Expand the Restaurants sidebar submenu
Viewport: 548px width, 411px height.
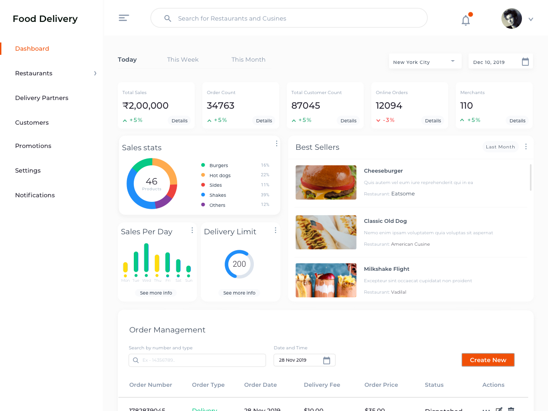pyautogui.click(x=95, y=73)
